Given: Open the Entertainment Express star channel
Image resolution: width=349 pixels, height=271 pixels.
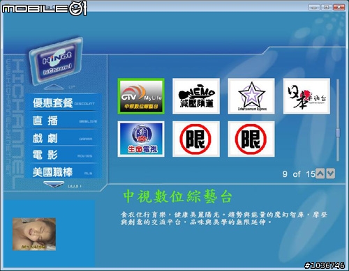Looking at the screenshot, I should (251, 96).
